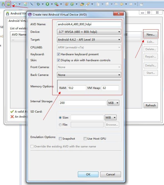Image resolution: width=164 pixels, height=185 pixels.
Task: Select the SD Card Size radio button
Action: [x=60, y=118]
